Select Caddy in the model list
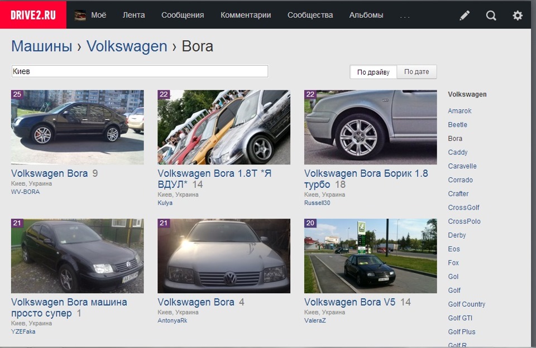536x348 pixels. 458,152
